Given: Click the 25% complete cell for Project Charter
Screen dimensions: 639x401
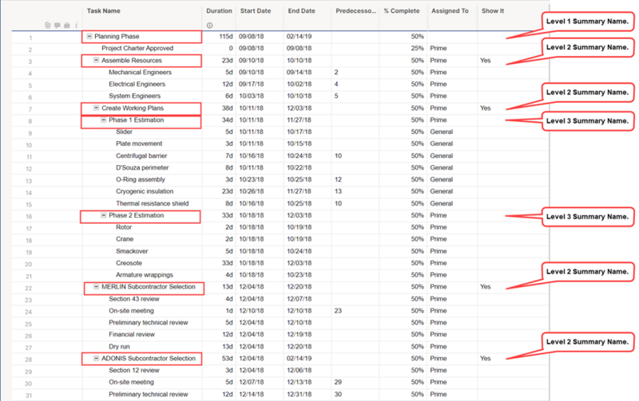Looking at the screenshot, I should click(x=417, y=48).
